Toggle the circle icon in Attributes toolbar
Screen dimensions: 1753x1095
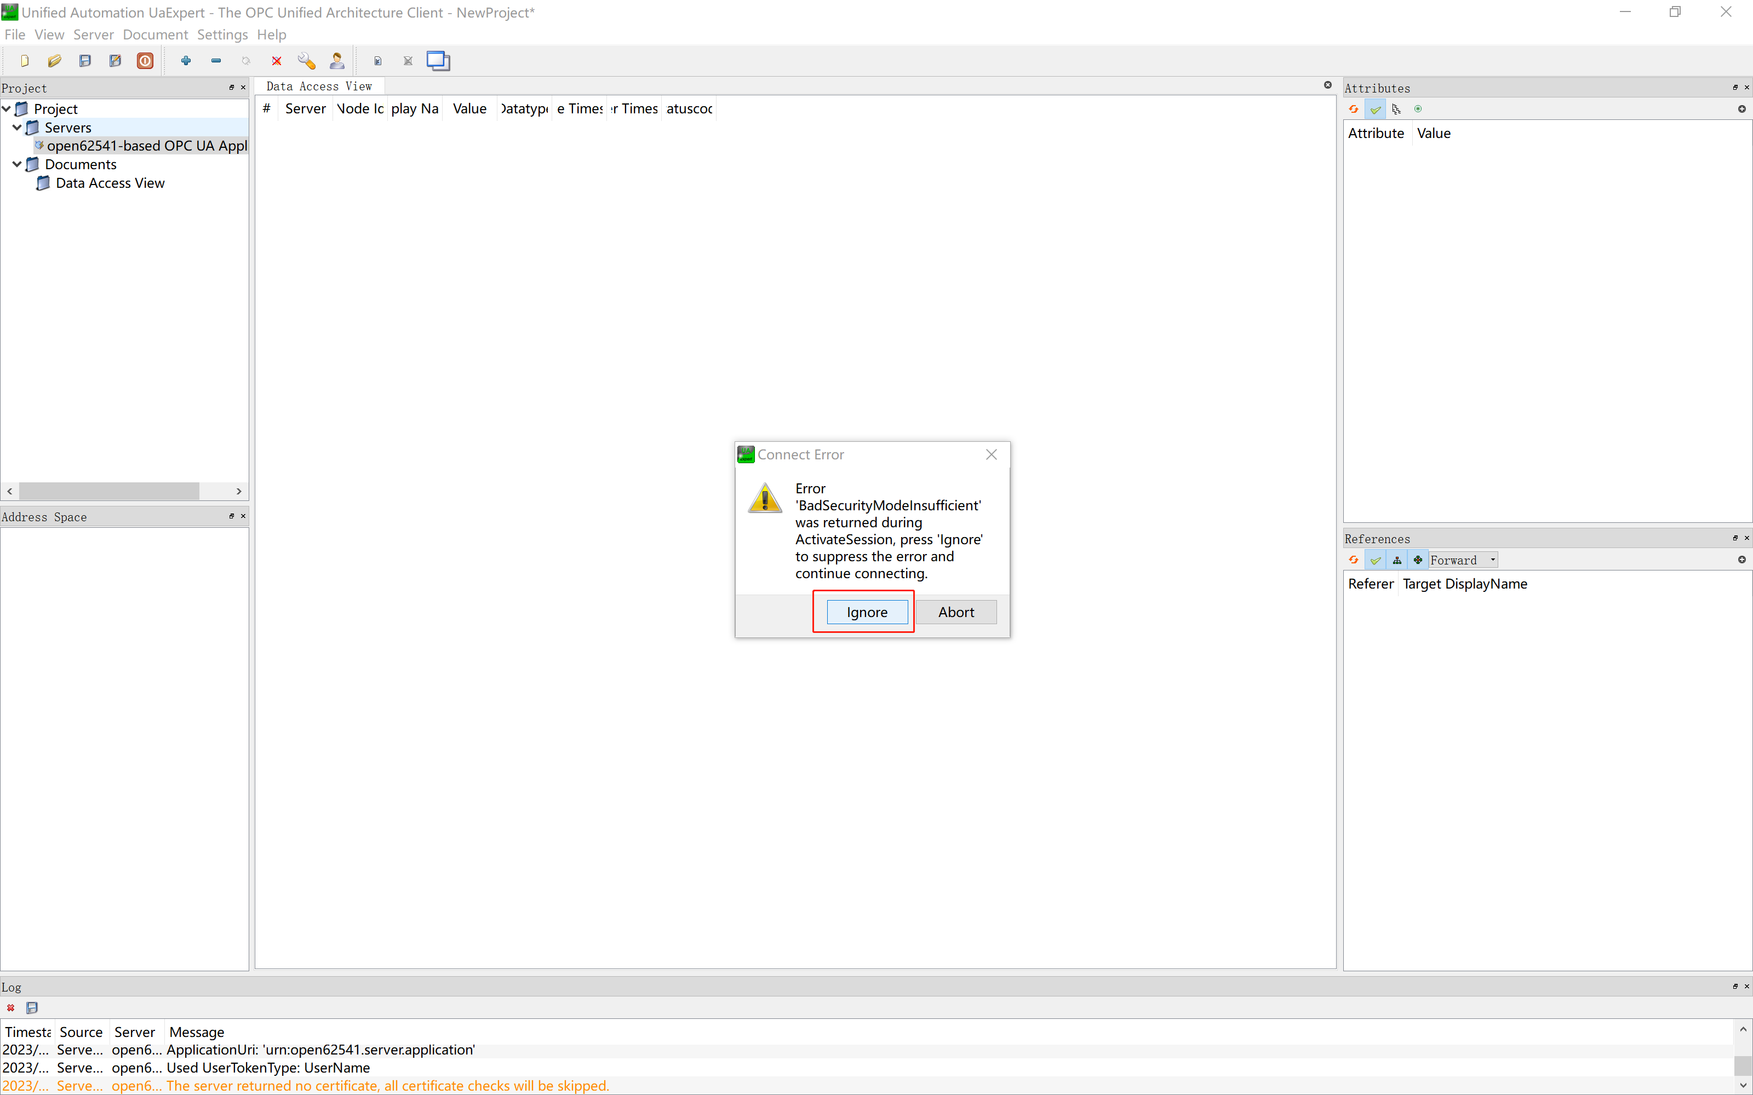point(1418,109)
